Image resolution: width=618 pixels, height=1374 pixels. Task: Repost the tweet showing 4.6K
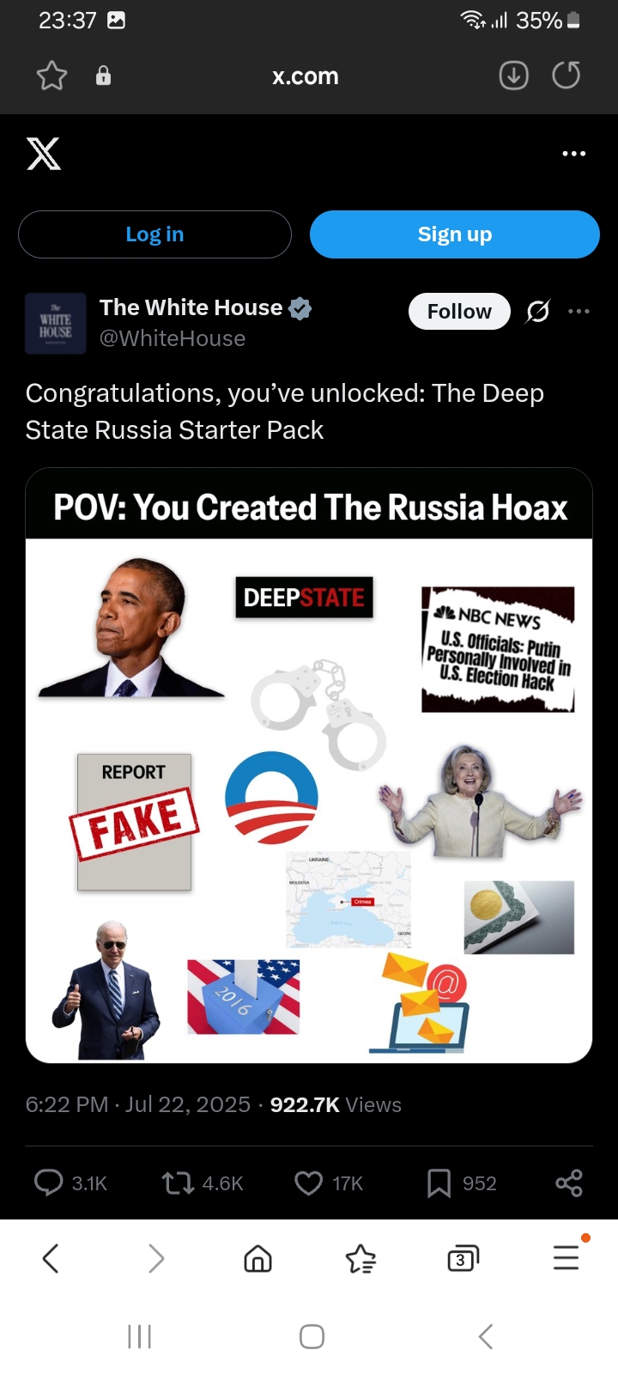(203, 1183)
